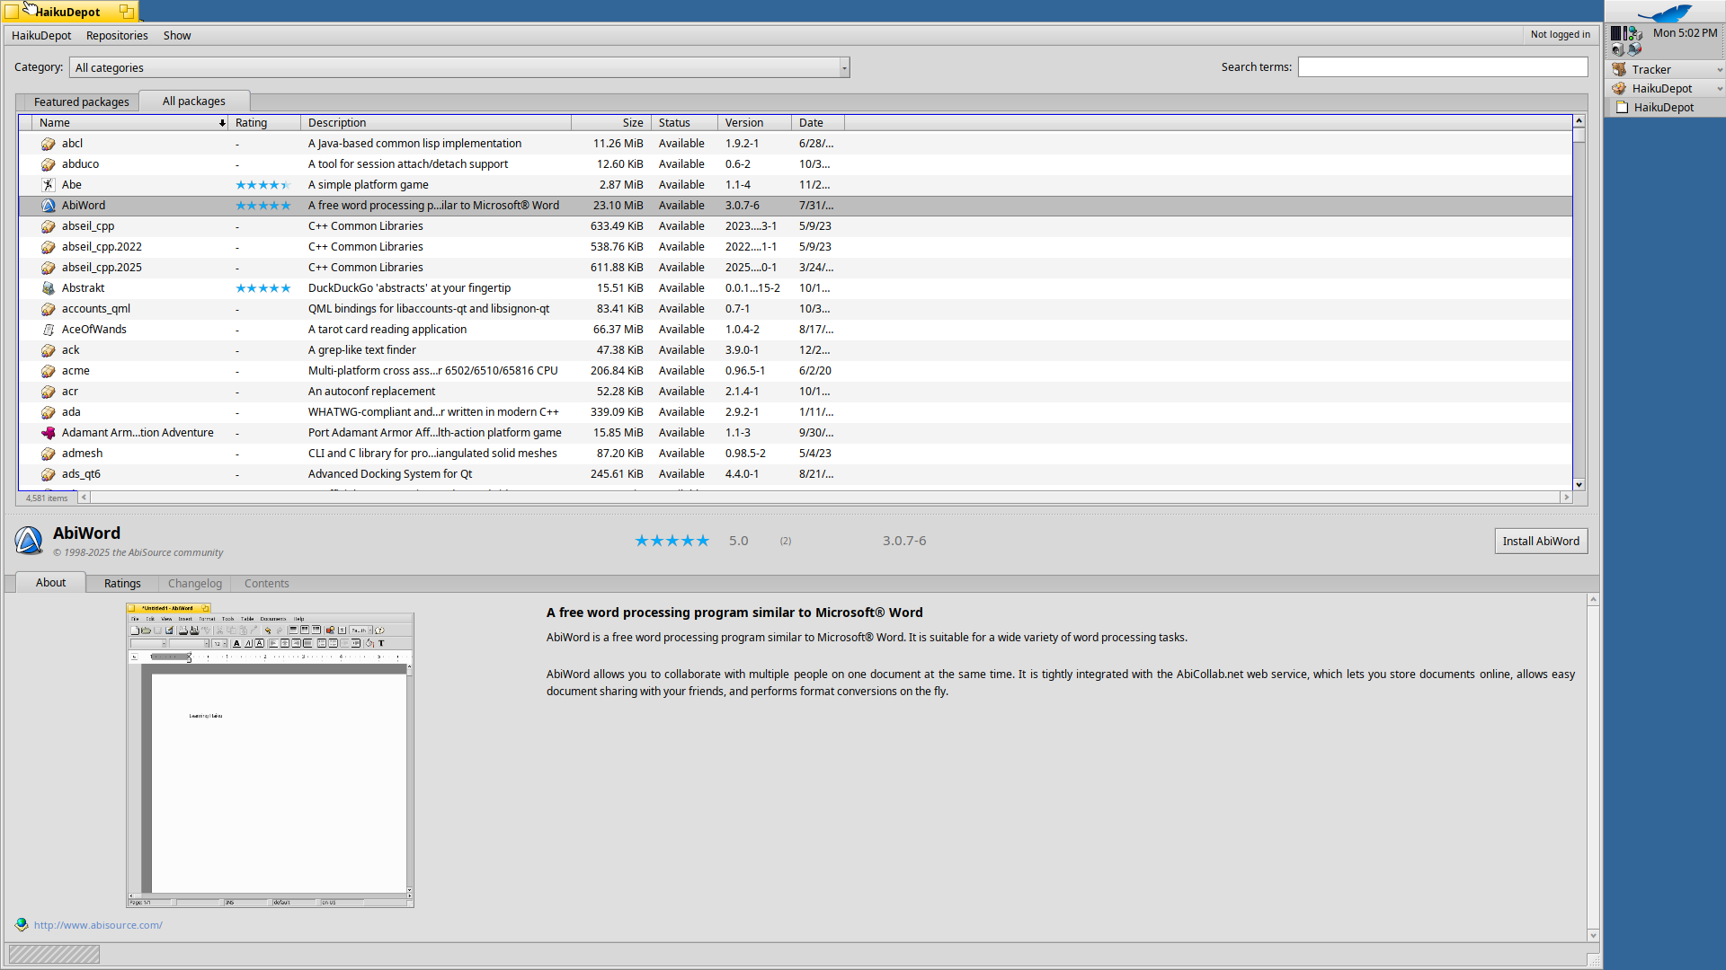Image resolution: width=1726 pixels, height=970 pixels.
Task: Open the Category dropdown
Action: coord(459,67)
